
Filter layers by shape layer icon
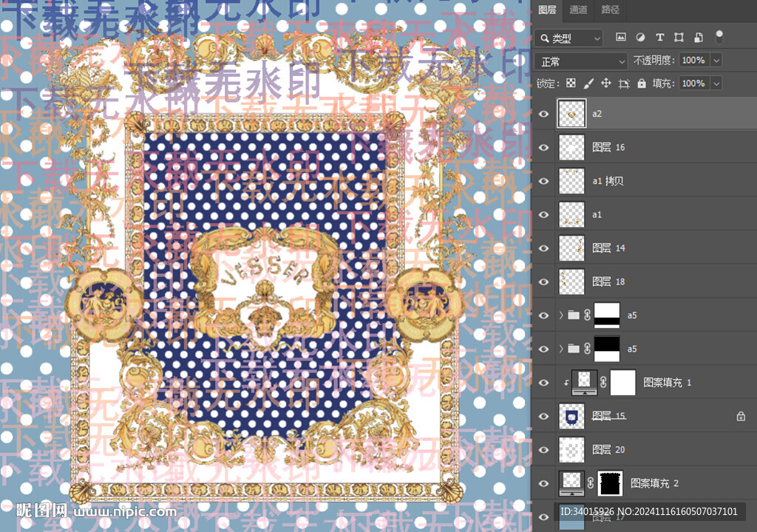[679, 37]
